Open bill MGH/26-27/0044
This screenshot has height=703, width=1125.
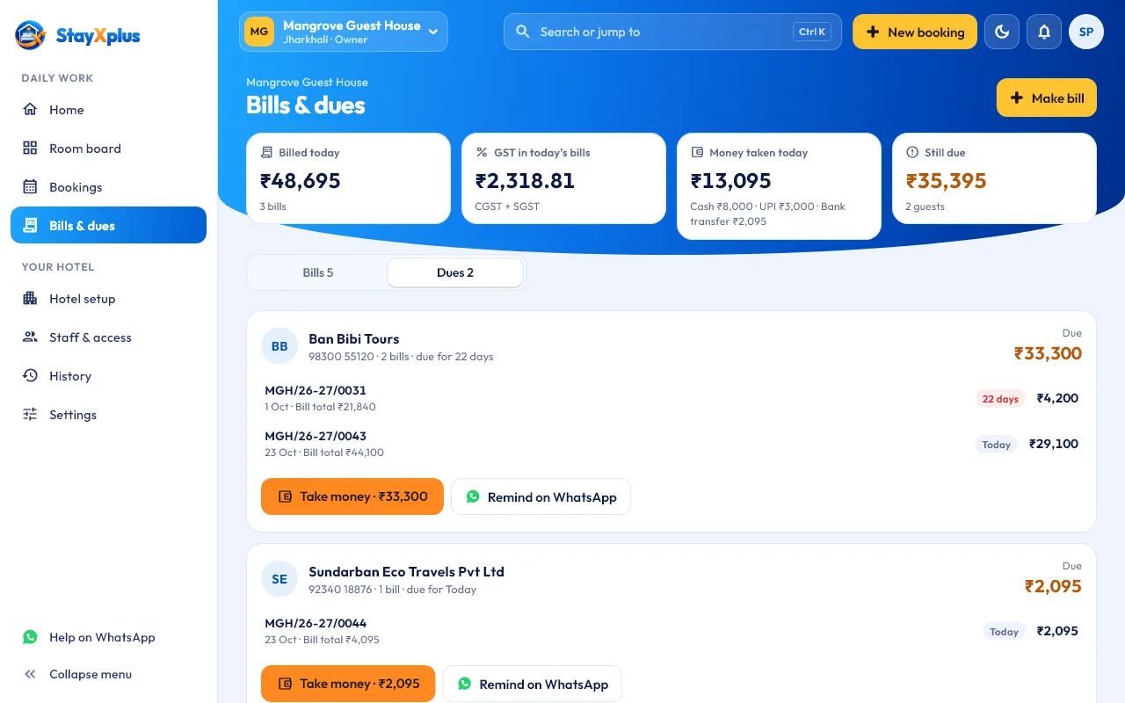671,631
